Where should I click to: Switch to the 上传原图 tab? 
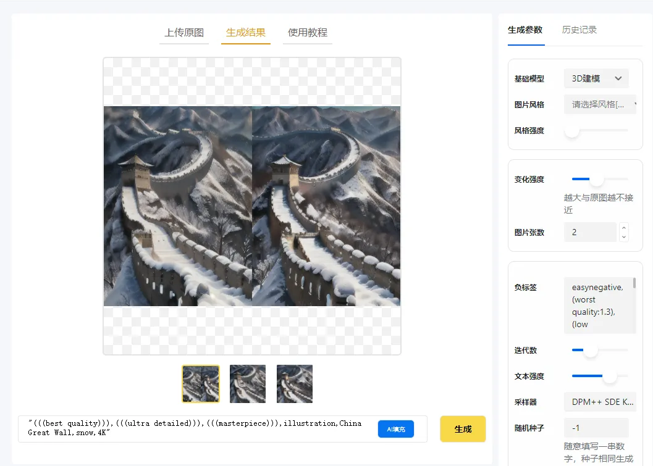(x=184, y=33)
